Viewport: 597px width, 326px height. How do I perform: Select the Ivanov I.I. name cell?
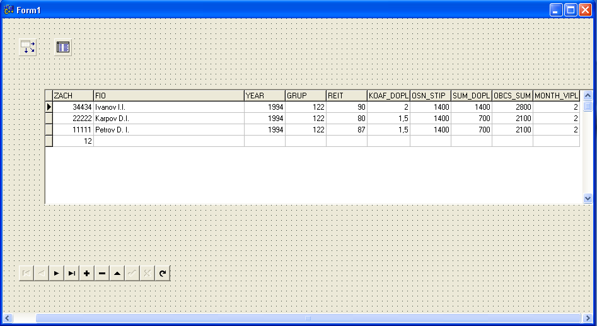(169, 107)
